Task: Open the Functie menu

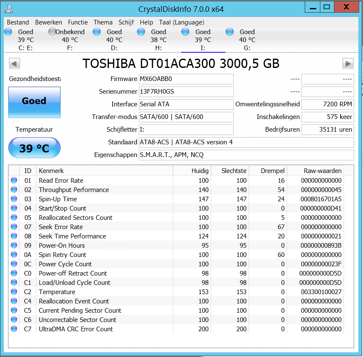Action: 78,22
